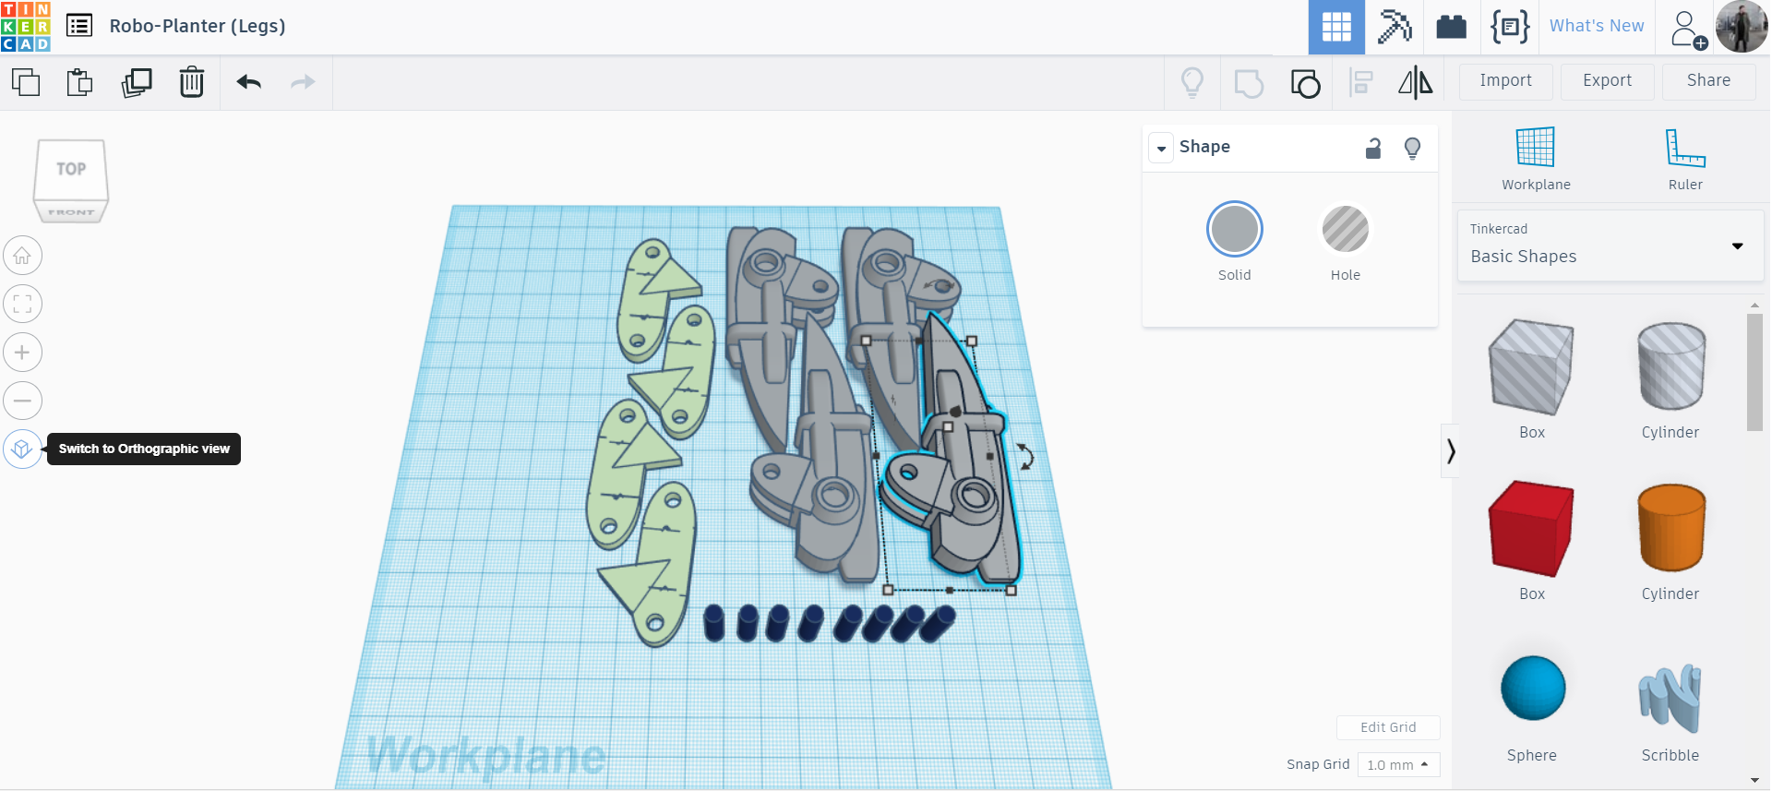Collapse the Shape inspector panel
1772x791 pixels.
(x=1161, y=148)
